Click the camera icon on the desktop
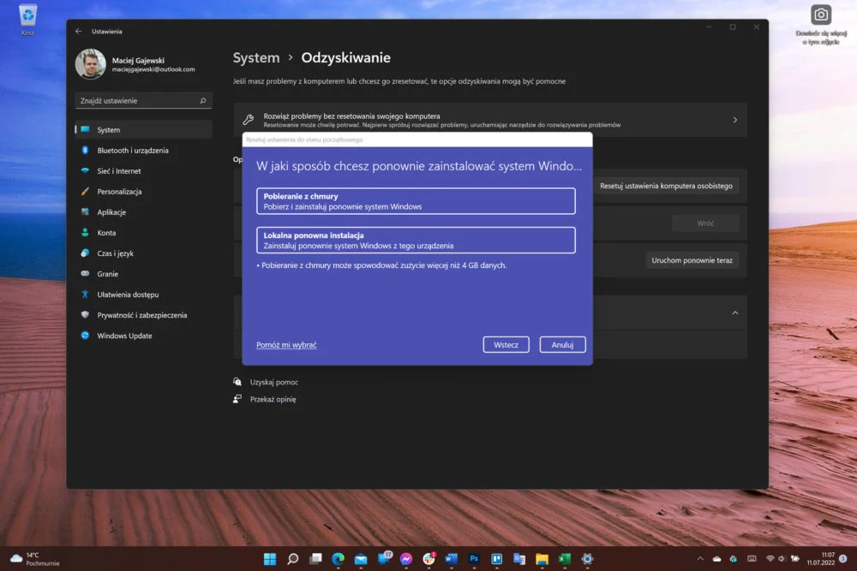Image resolution: width=857 pixels, height=571 pixels. point(821,15)
